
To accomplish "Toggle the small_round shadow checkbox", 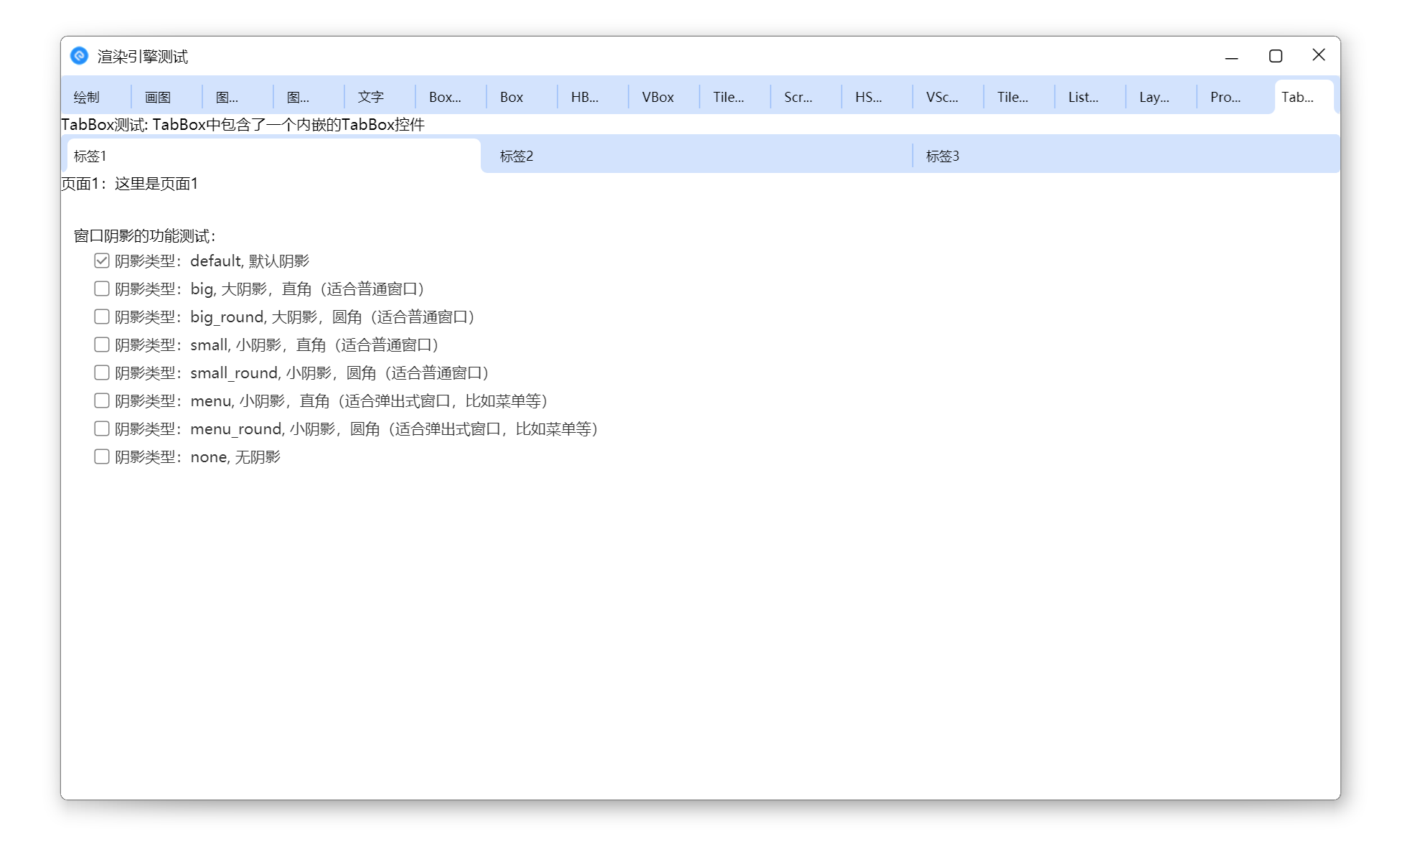I will (101, 372).
